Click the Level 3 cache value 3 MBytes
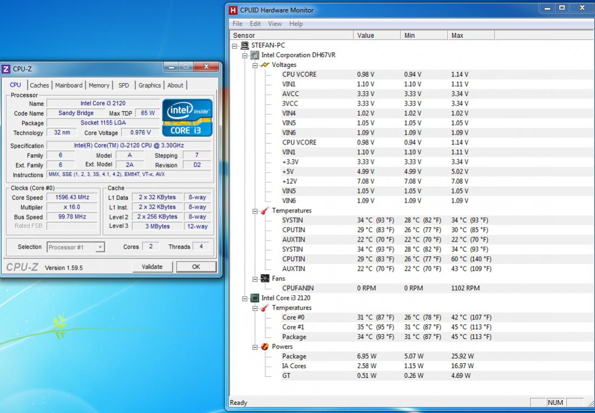Image resolution: width=595 pixels, height=413 pixels. 158,226
